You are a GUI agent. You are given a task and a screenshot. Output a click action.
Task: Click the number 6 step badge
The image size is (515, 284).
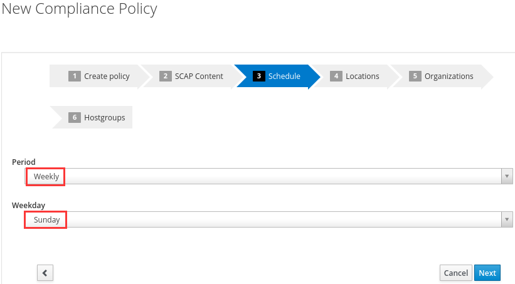pos(75,117)
